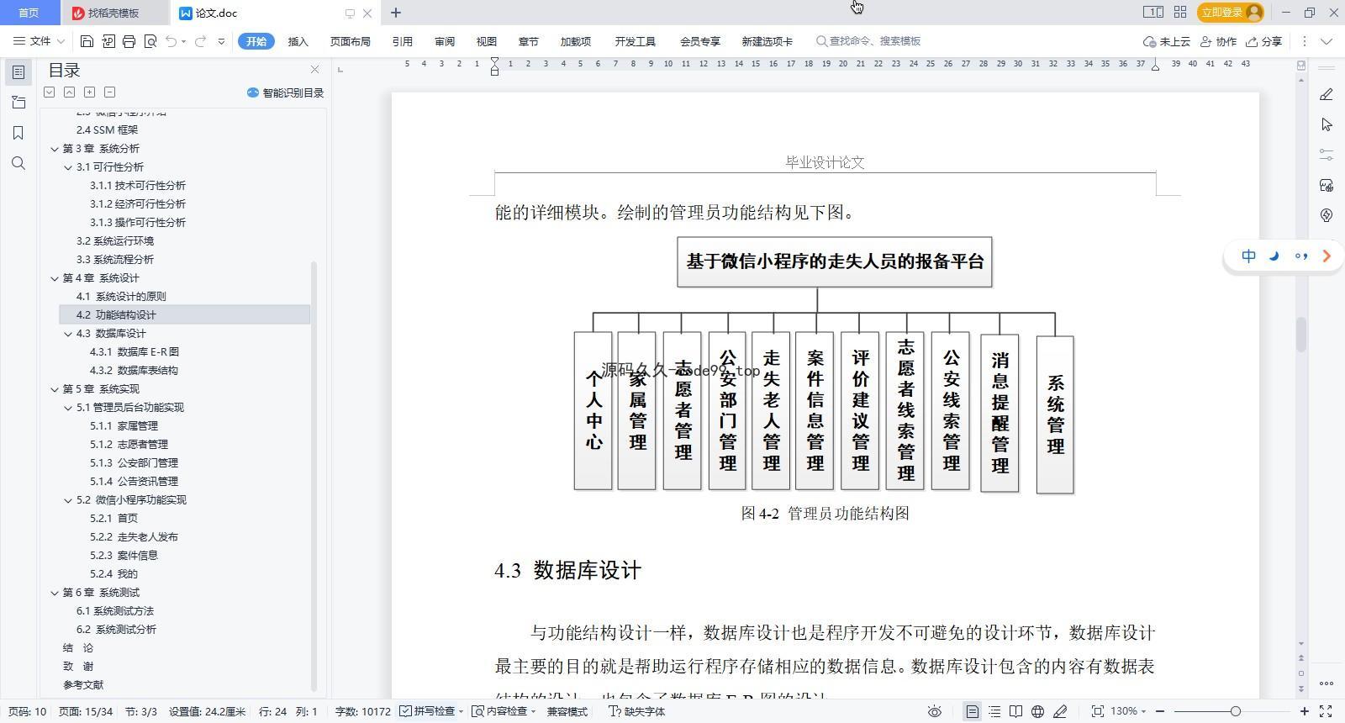Viewport: 1345px width, 723px height.
Task: Click 未上云 cloud status button
Action: [1166, 41]
